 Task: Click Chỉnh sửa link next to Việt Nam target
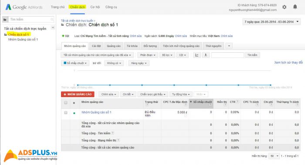[x=227, y=36]
